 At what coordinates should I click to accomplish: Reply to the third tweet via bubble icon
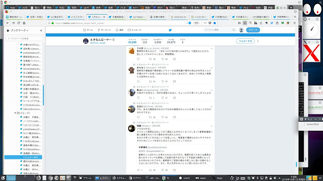138,98
